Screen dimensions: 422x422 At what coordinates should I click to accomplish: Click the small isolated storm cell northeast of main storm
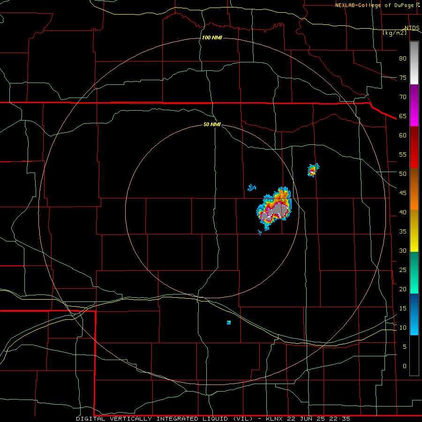click(313, 170)
